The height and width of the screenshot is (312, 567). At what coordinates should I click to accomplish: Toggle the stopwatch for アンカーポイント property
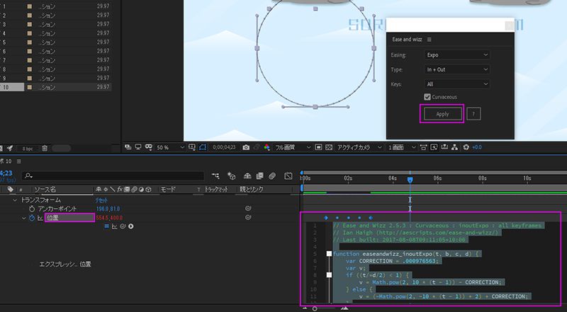click(x=31, y=209)
